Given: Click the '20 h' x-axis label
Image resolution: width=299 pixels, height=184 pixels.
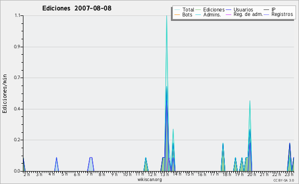Looking at the screenshot, I should (x=252, y=174).
